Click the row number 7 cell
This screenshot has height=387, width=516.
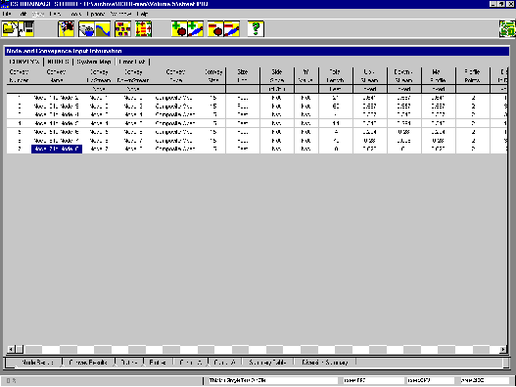coord(19,149)
